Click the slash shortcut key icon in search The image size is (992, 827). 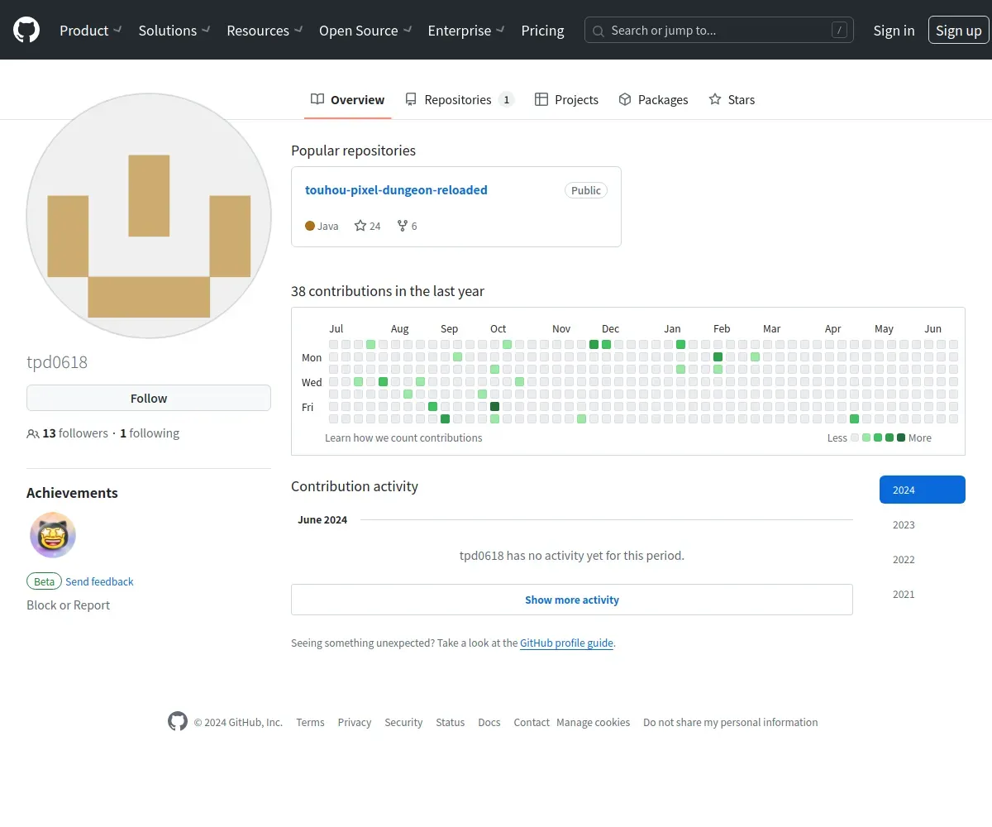839,31
